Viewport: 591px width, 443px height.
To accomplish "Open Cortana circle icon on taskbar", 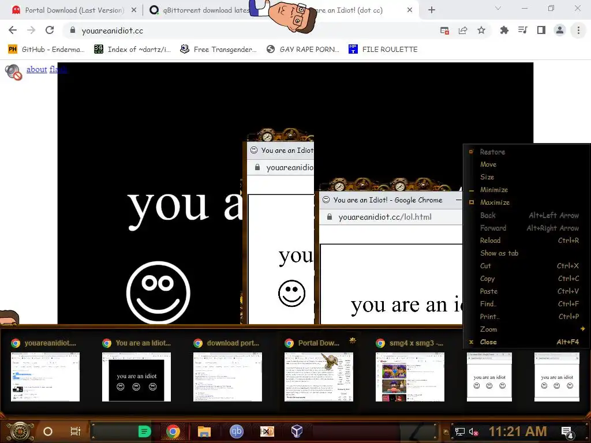I will pos(48,431).
